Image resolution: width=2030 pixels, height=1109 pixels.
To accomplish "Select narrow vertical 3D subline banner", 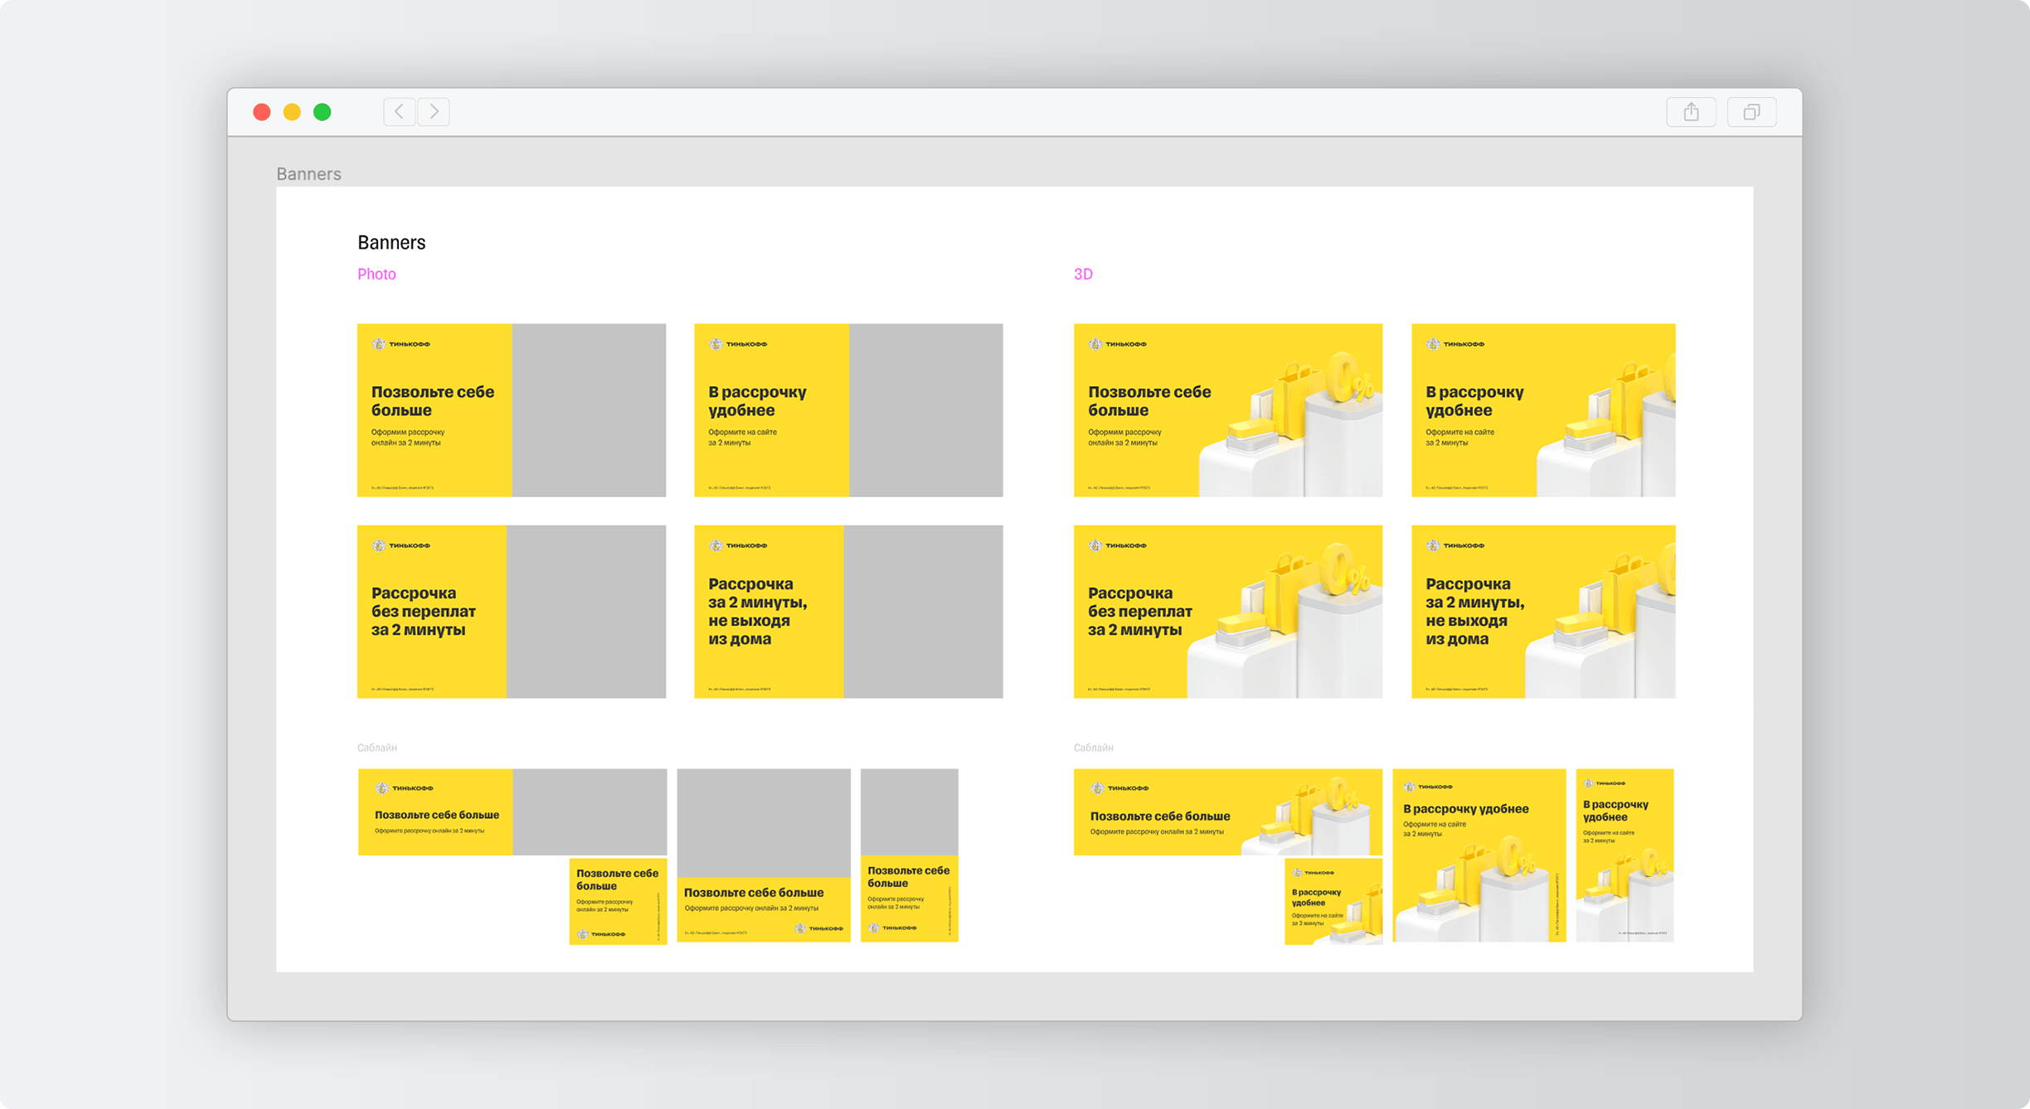I will (1625, 855).
